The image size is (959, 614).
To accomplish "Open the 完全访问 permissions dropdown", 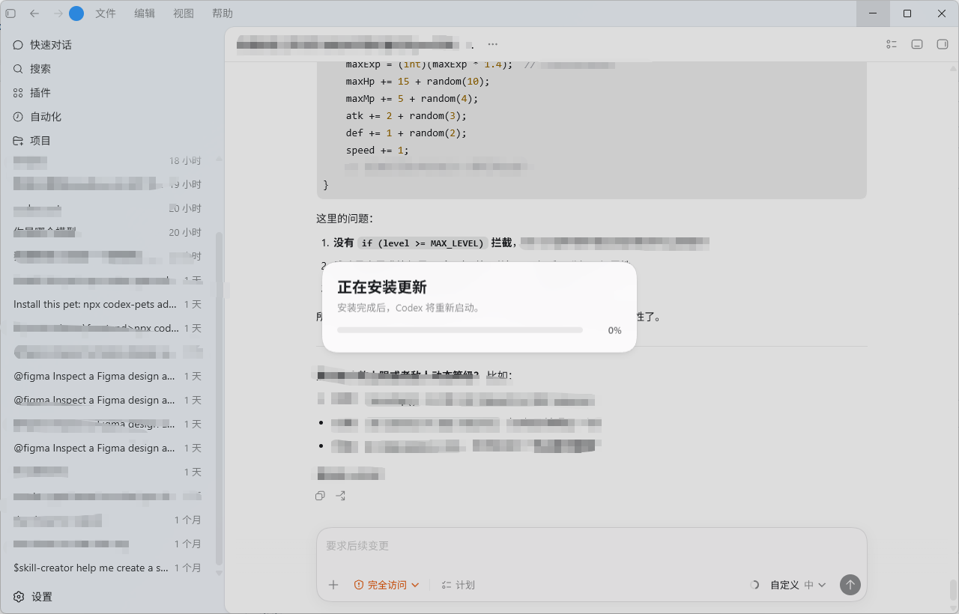I will pos(387,585).
